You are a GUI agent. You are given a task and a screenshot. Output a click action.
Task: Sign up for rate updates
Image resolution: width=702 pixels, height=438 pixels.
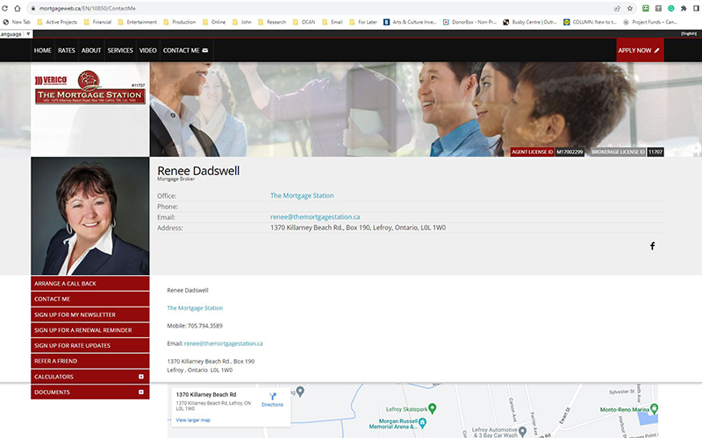pos(90,345)
